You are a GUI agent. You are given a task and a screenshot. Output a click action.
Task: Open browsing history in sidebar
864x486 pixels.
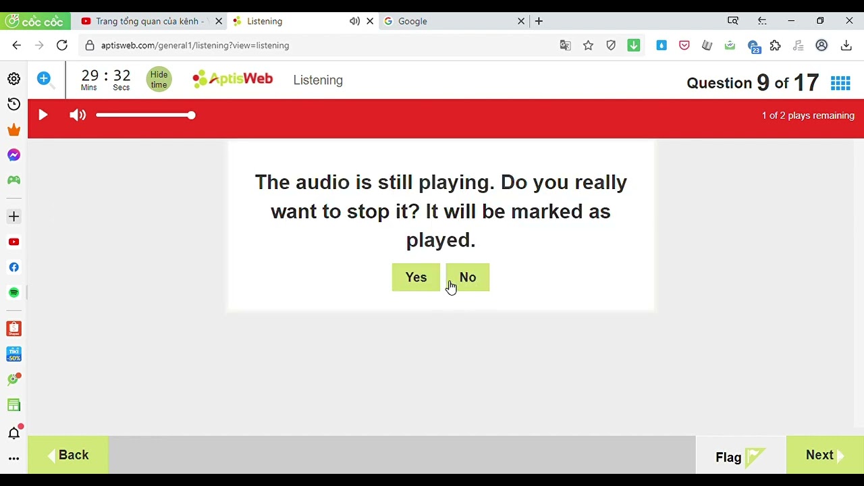pyautogui.click(x=13, y=104)
